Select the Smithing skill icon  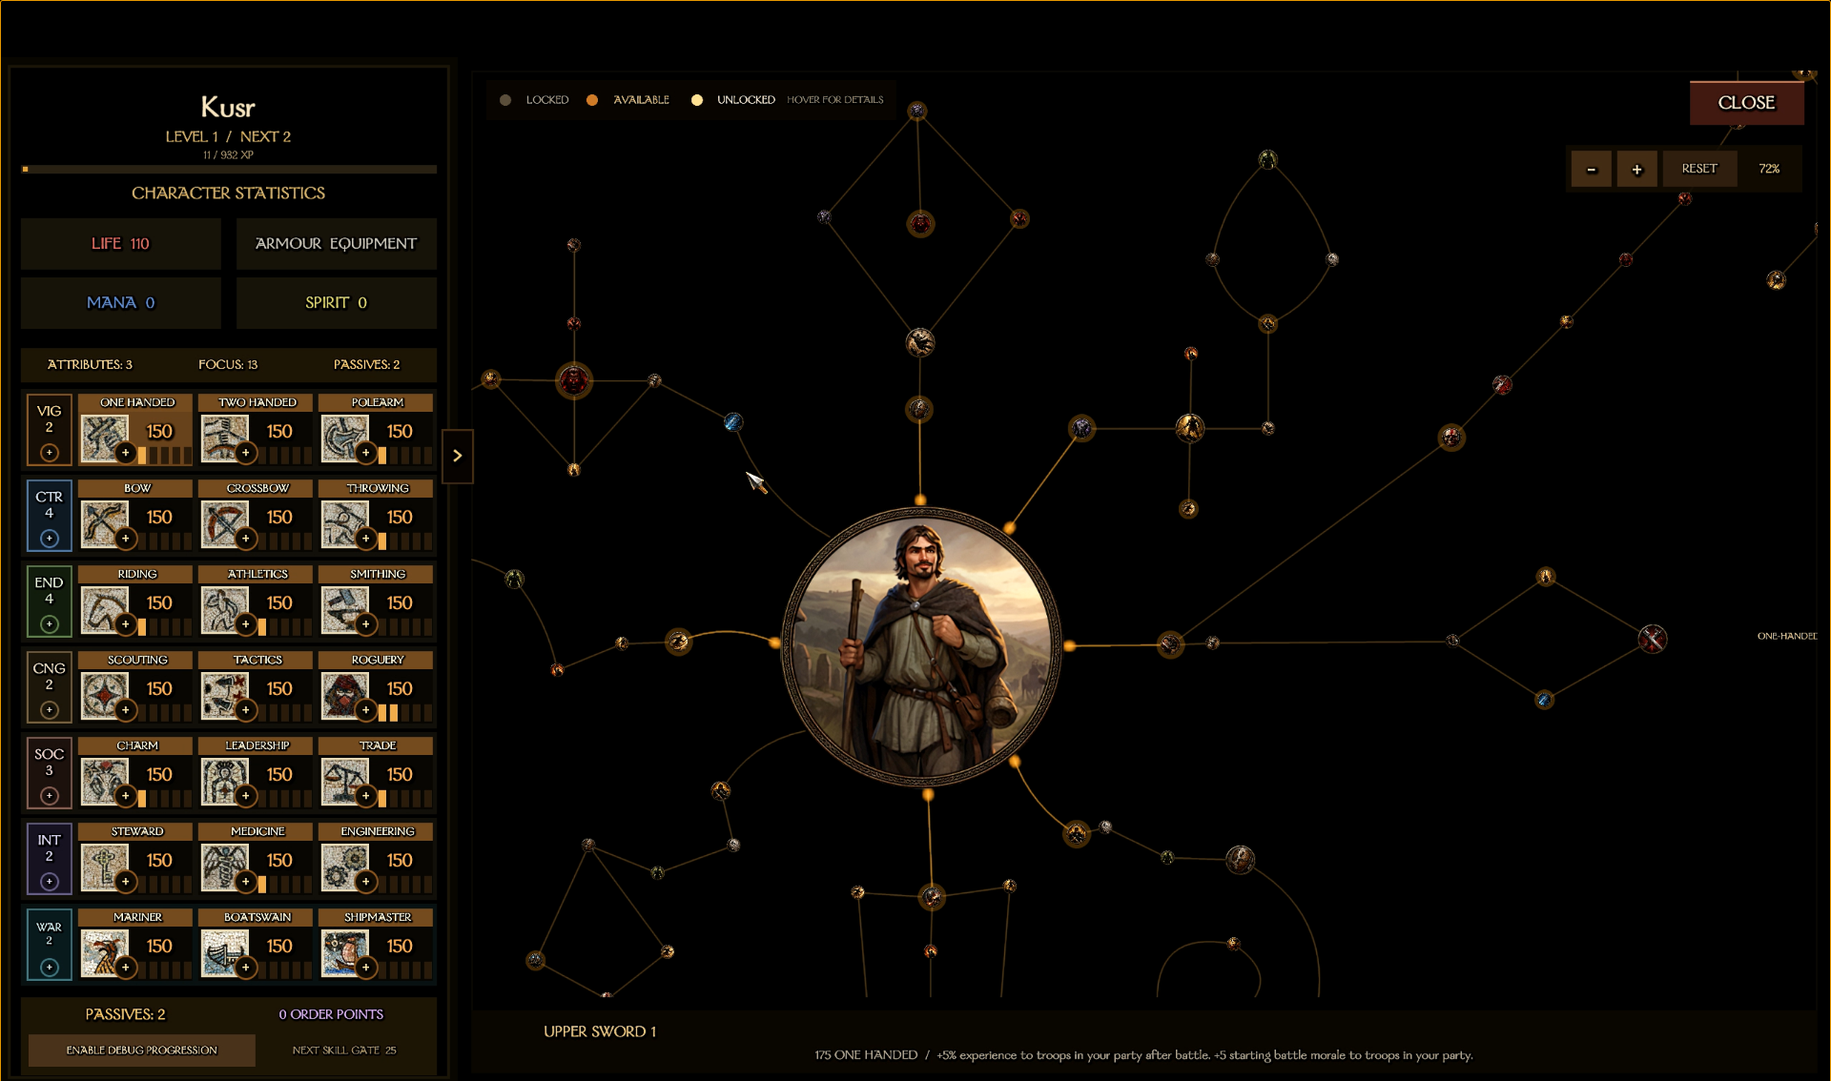[x=344, y=609]
